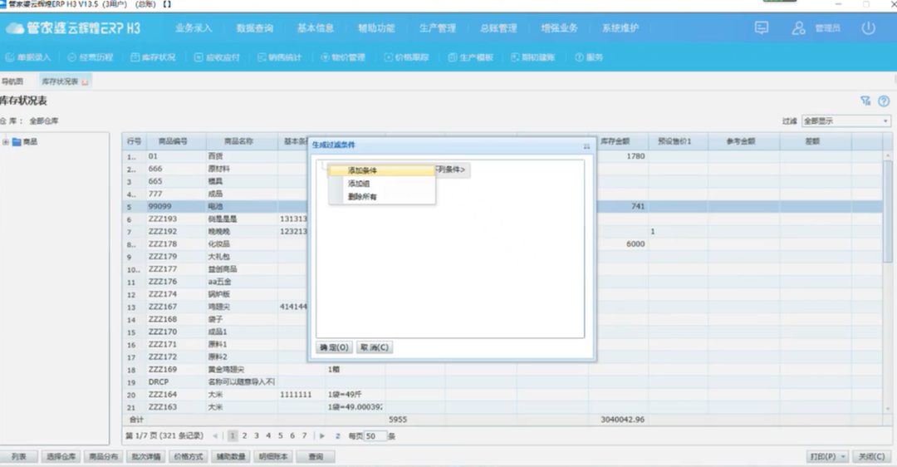Open 库存状况 in the shortcut toolbar
The image size is (897, 467).
coord(153,57)
